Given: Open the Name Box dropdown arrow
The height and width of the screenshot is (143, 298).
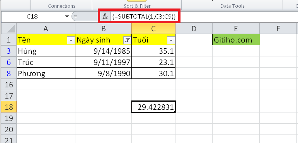Looking at the screenshot, I should [x=67, y=17].
